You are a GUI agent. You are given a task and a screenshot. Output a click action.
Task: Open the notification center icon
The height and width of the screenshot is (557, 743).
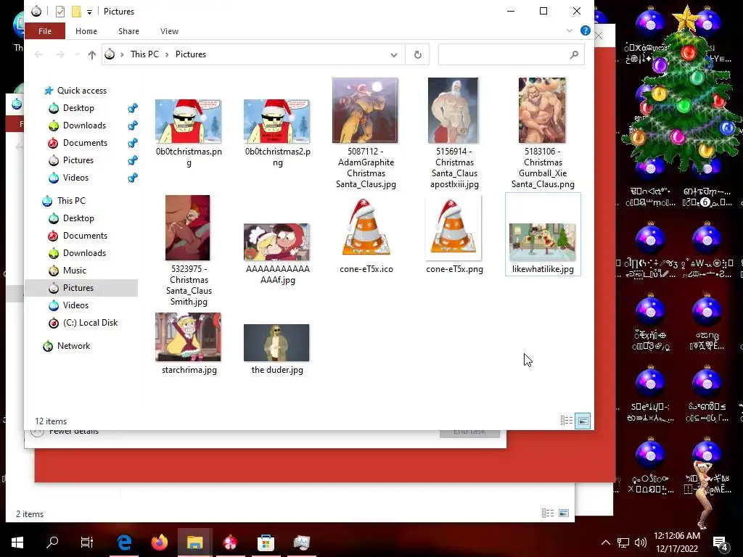click(721, 543)
